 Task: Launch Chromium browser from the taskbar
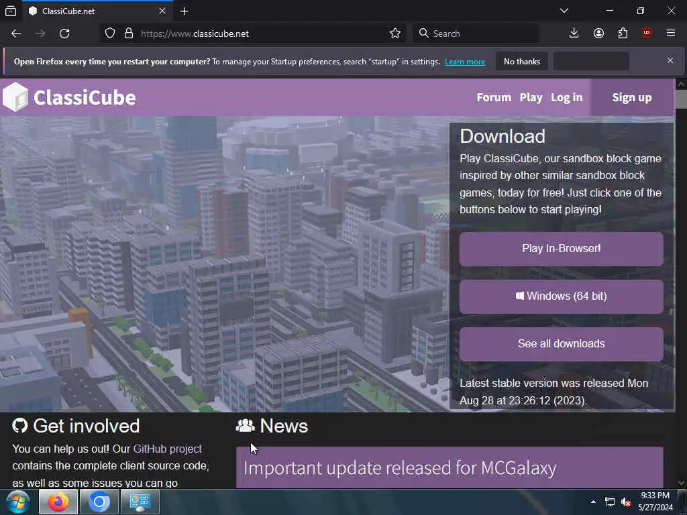(99, 502)
